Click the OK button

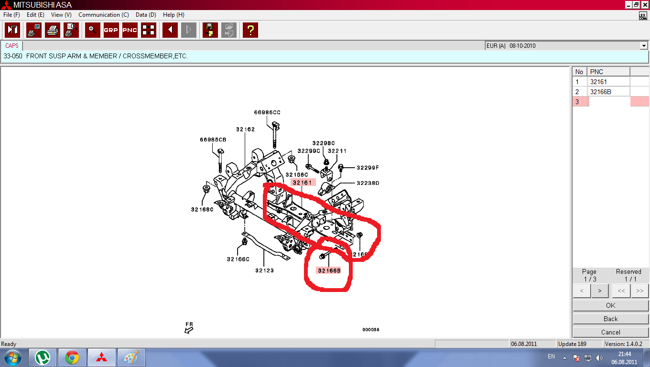[x=610, y=305]
